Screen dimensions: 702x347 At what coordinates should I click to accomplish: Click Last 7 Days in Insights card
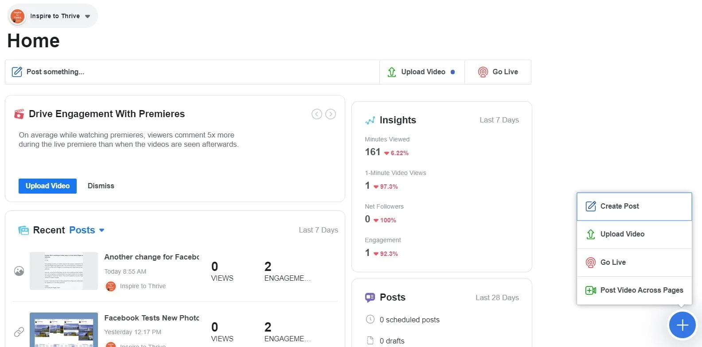(499, 120)
